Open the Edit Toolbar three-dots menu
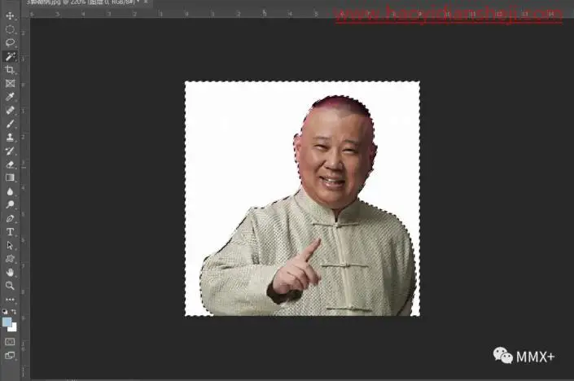Screen dimensions: 574x381 point(10,300)
